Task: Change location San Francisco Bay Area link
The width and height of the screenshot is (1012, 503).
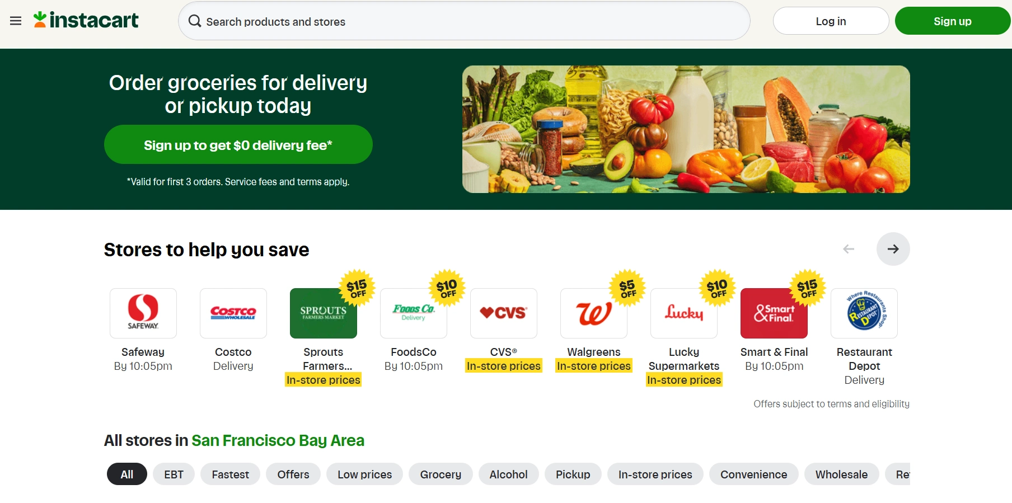Action: click(x=278, y=440)
